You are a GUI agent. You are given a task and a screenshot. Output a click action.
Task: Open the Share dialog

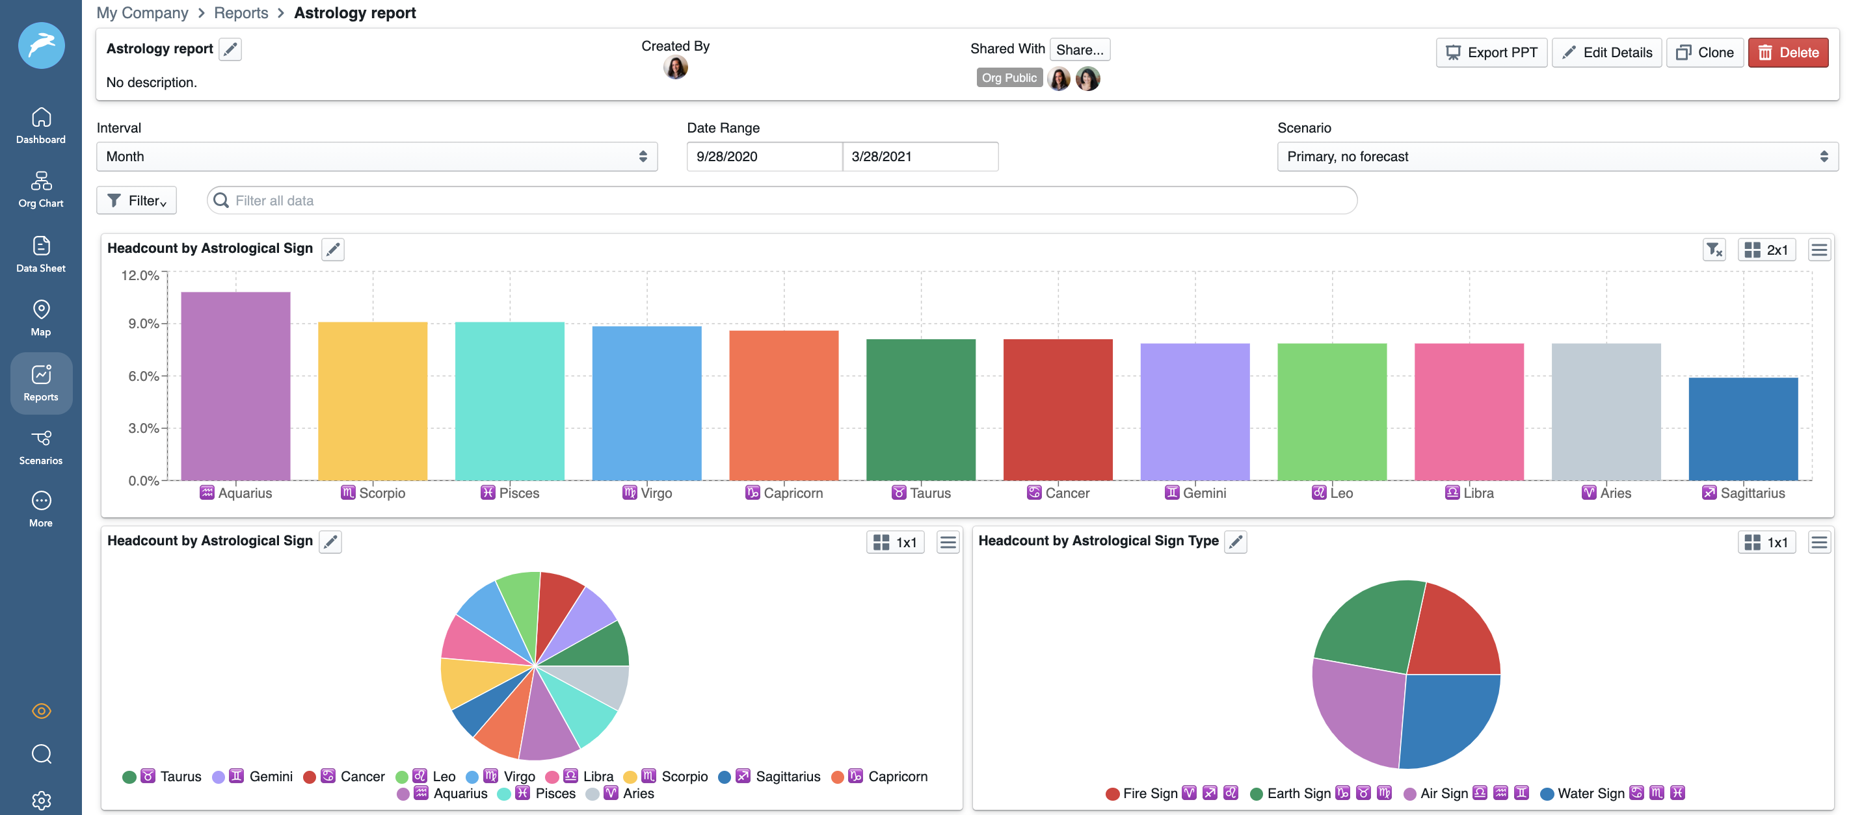pyautogui.click(x=1079, y=49)
